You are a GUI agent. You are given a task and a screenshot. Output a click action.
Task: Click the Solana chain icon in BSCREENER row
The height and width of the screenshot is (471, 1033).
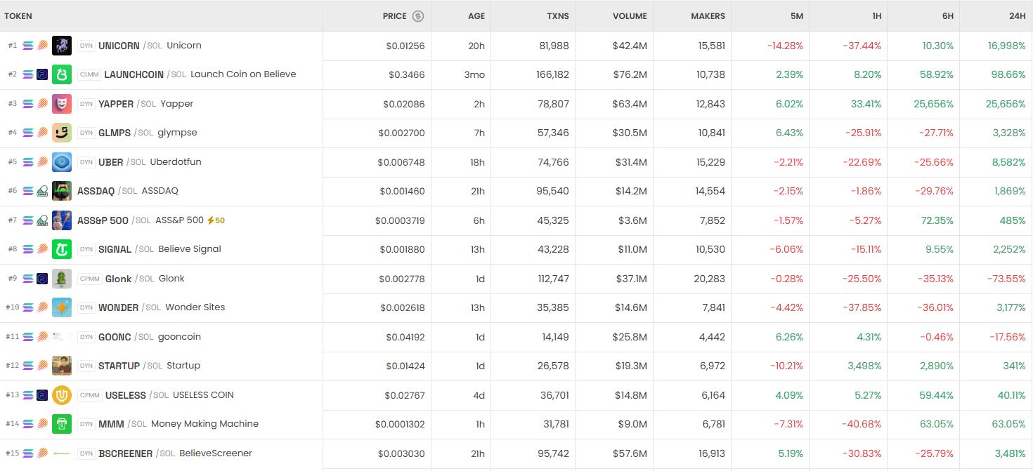point(28,453)
